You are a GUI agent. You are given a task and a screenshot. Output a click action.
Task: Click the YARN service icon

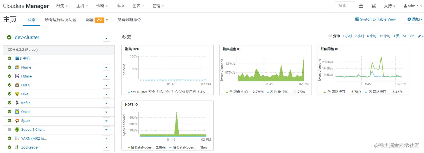click(17, 139)
